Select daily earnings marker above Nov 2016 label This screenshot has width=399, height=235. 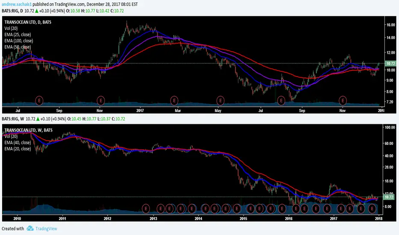click(x=101, y=100)
